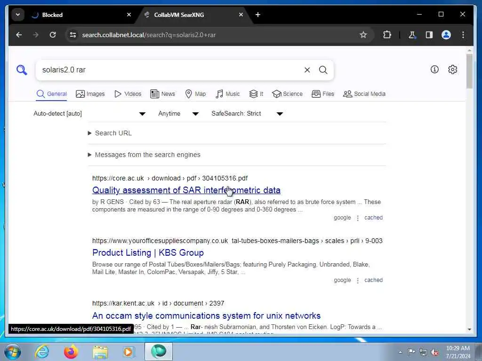The width and height of the screenshot is (482, 361).
Task: Open site information icon in address bar
Action: coord(73,35)
